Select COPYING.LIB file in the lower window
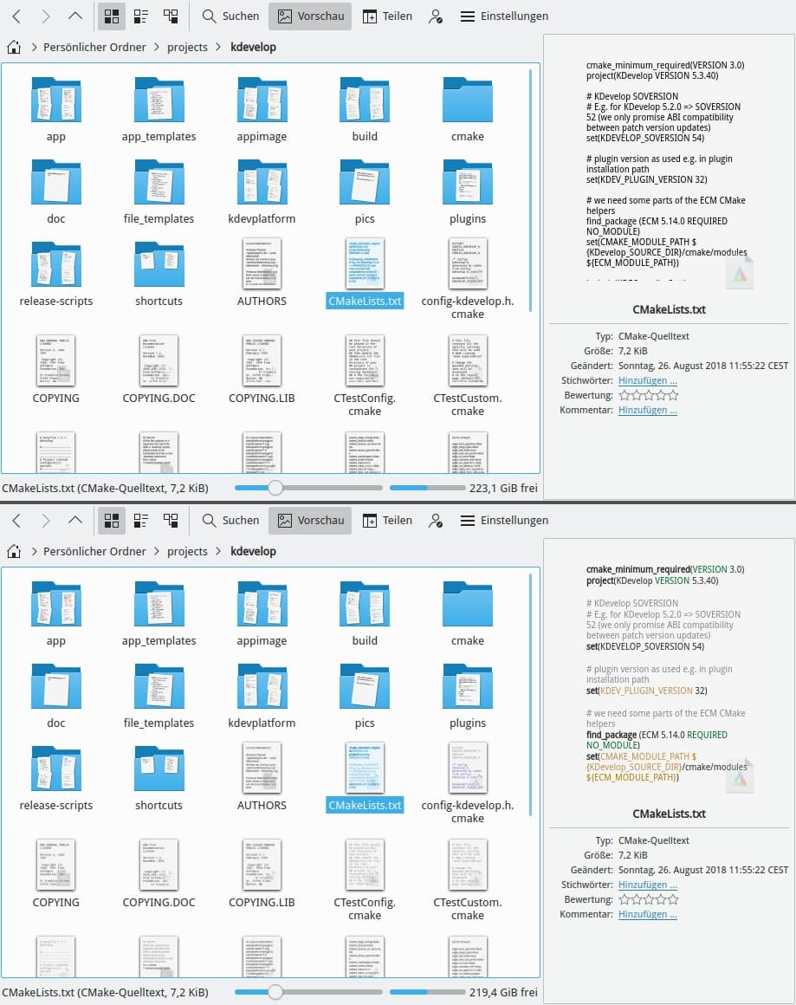 pos(262,873)
